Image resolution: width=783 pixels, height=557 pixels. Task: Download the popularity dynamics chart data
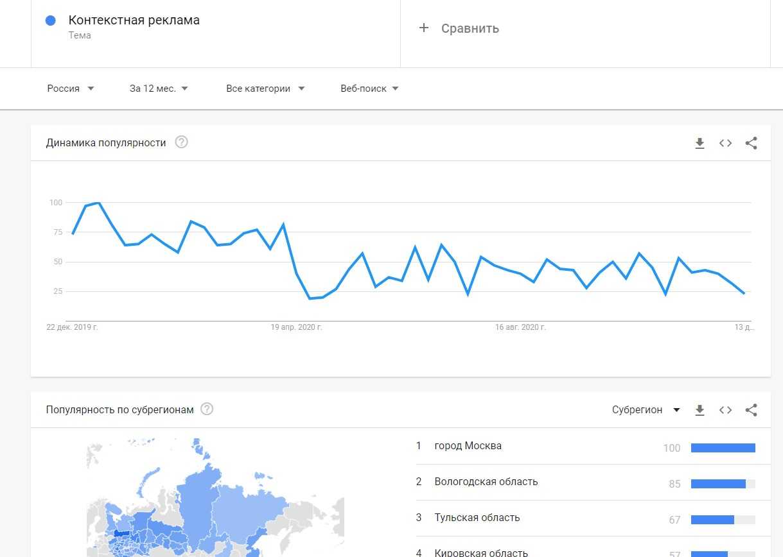tap(699, 143)
